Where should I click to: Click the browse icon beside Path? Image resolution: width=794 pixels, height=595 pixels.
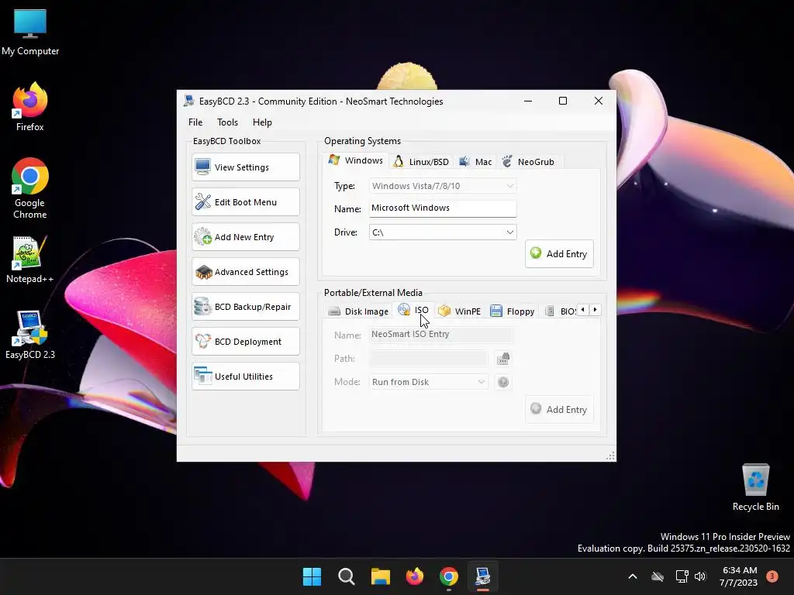(502, 359)
